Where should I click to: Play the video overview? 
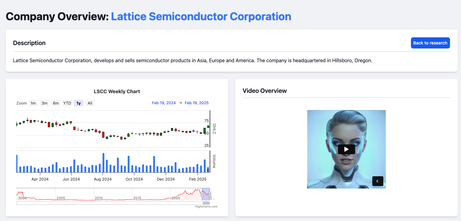346,149
